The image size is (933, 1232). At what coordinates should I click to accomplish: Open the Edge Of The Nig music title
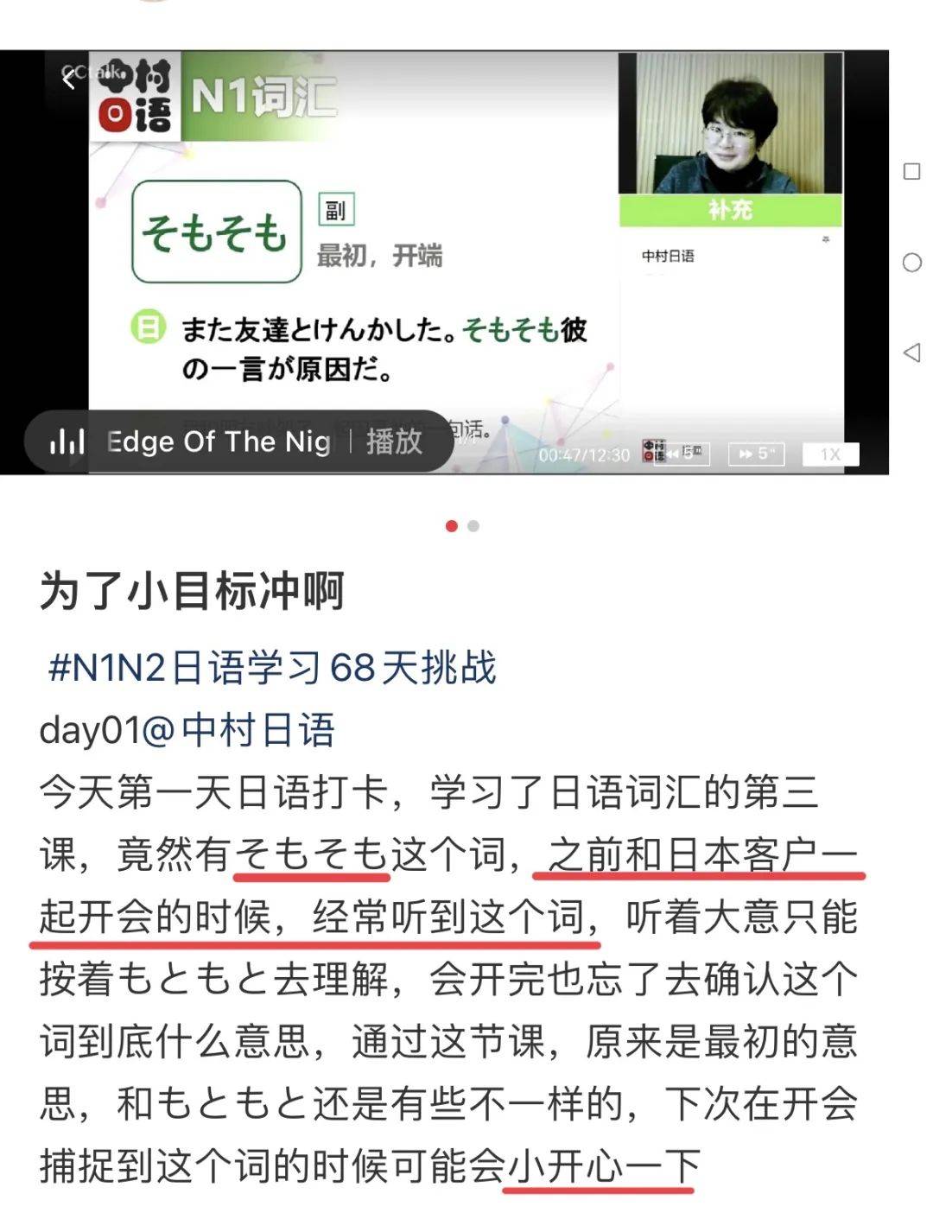coord(219,441)
